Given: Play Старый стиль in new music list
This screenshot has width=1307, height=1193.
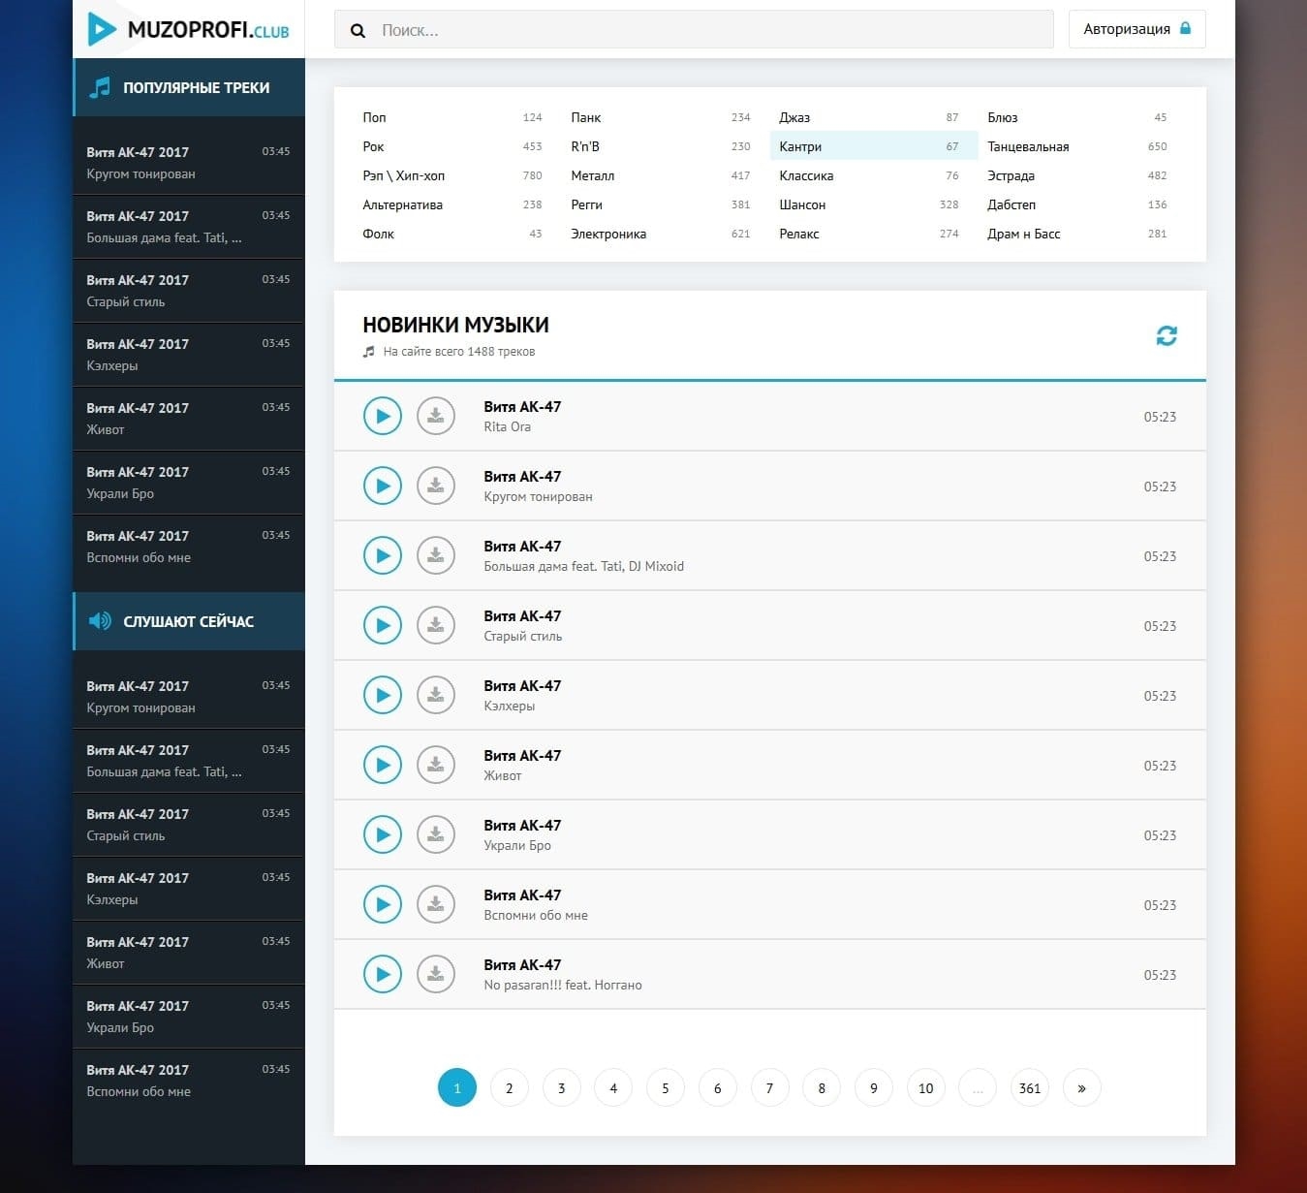Looking at the screenshot, I should point(383,626).
